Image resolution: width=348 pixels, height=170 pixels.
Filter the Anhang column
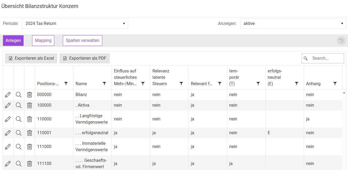pos(335,84)
